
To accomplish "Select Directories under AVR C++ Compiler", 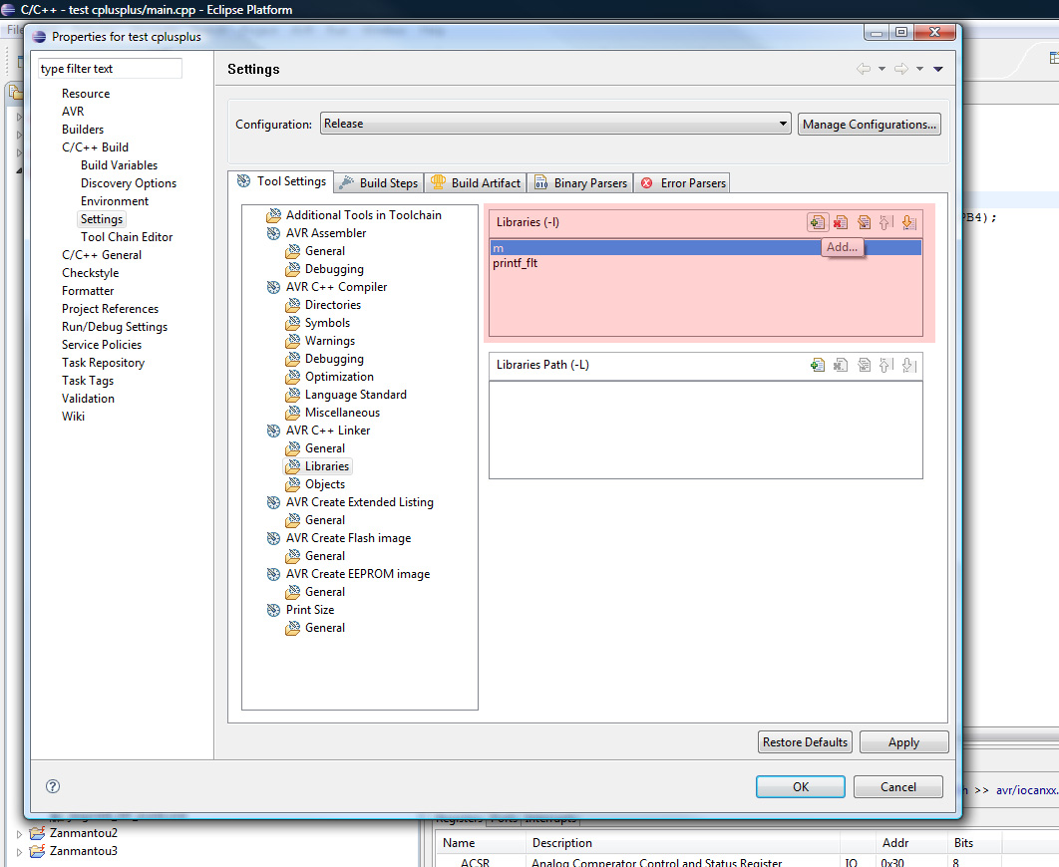I will 333,304.
